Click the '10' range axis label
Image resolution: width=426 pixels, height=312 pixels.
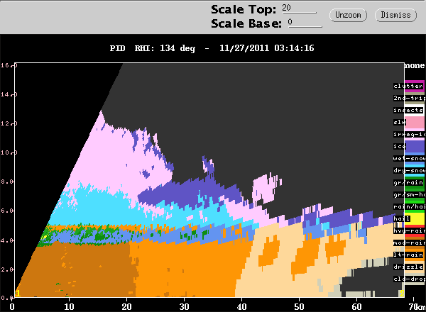pyautogui.click(x=69, y=307)
